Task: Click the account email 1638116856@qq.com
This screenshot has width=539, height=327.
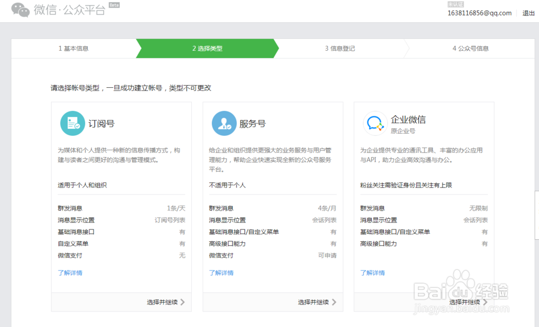Action: [x=480, y=13]
